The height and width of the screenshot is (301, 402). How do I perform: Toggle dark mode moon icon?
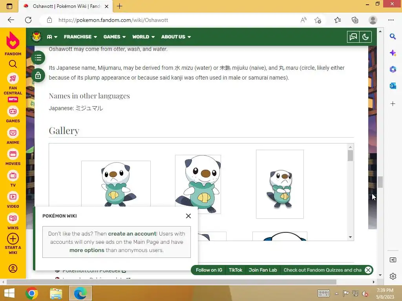(365, 37)
